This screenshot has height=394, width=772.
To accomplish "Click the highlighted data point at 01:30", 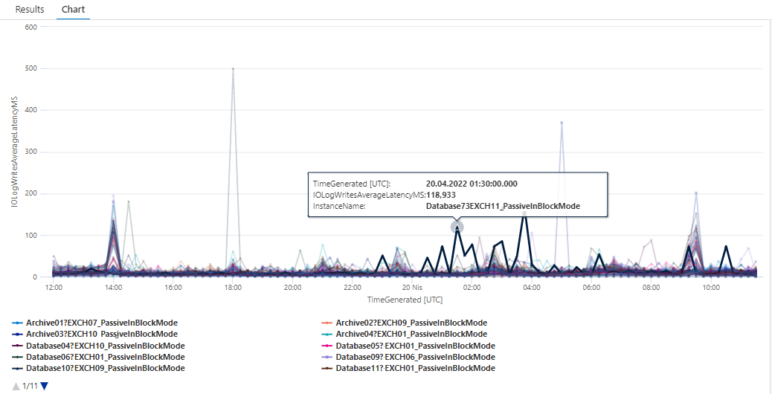I will [457, 227].
